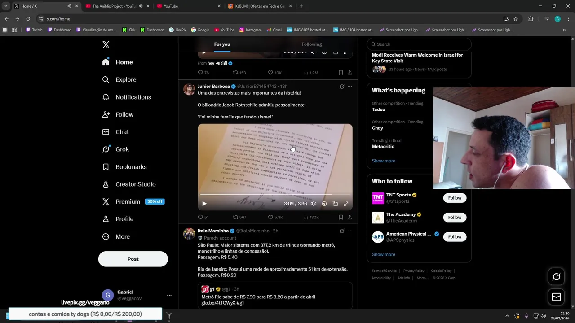The height and width of the screenshot is (323, 575).
Task: Seek on Junior Barbosa video progress bar
Action: click(275, 195)
